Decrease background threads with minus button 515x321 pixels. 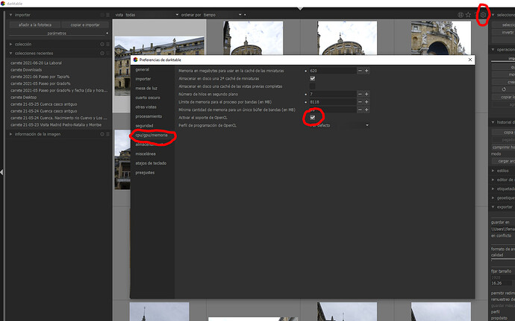(x=359, y=94)
